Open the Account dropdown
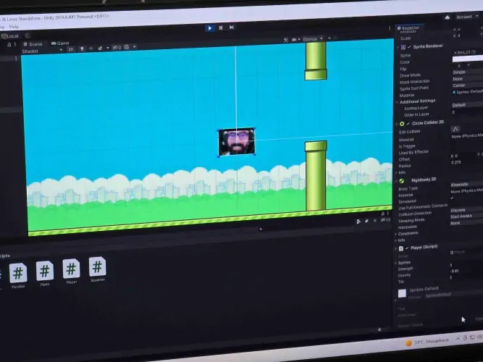The width and height of the screenshot is (483, 362). point(467,17)
